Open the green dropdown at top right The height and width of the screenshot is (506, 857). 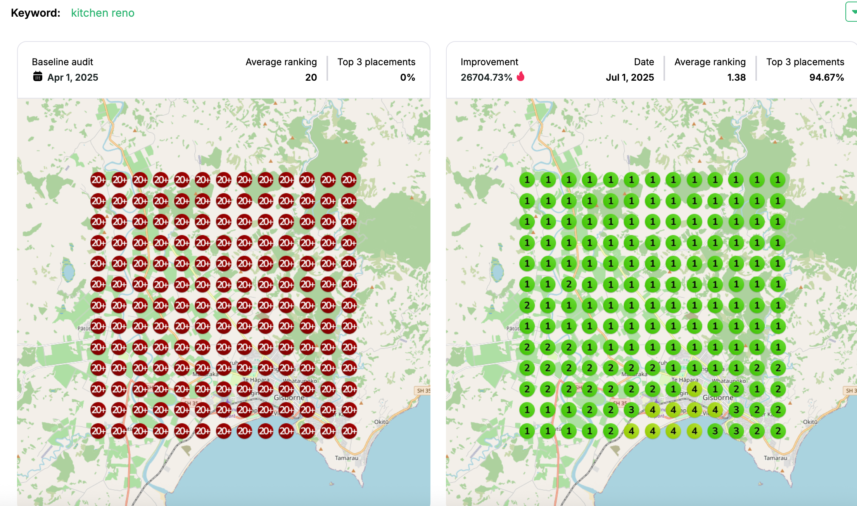852,12
